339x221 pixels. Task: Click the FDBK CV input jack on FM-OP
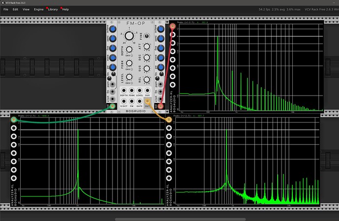(132, 91)
